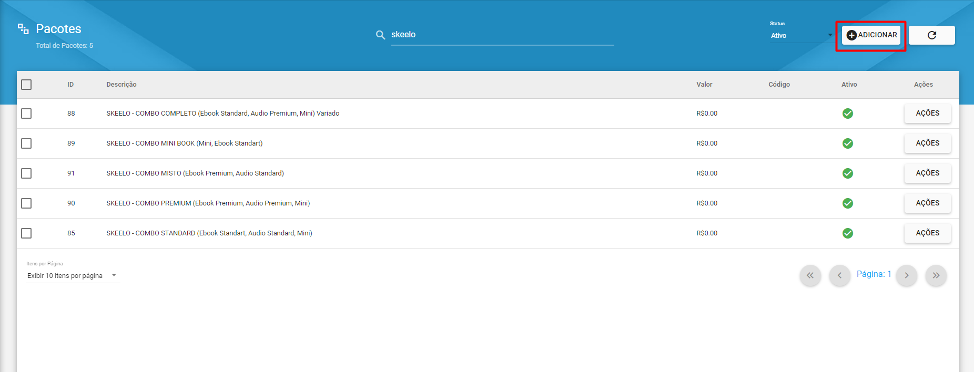
Task: Click the Ações column header
Action: (x=923, y=85)
